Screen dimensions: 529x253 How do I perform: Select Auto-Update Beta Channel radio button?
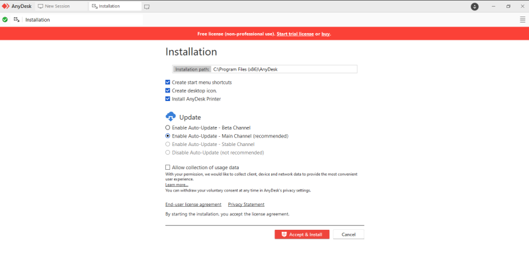click(x=168, y=127)
